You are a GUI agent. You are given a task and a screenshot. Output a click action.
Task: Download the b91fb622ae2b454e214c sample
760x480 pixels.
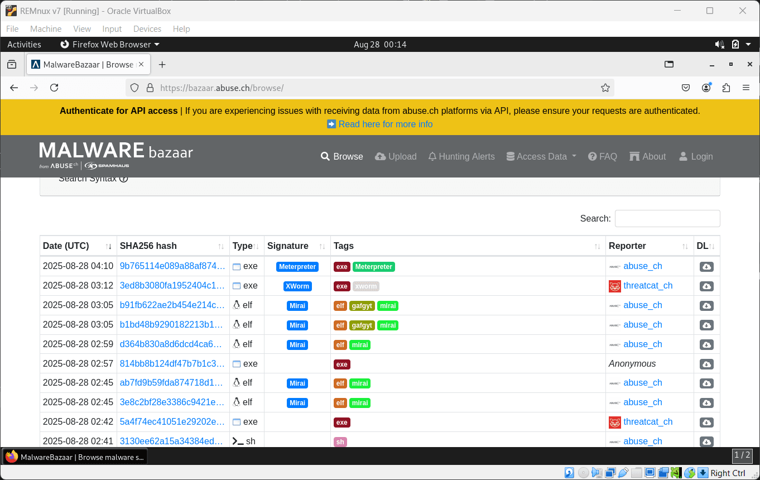[706, 306]
